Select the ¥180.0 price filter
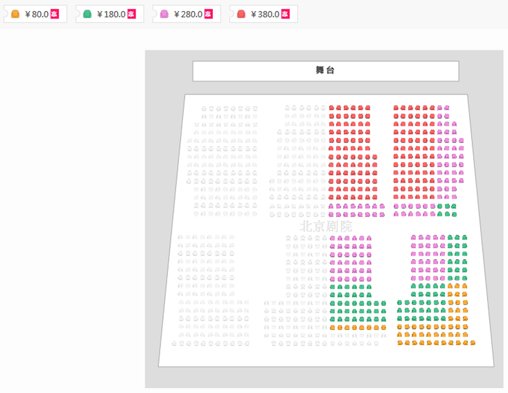 [x=110, y=14]
